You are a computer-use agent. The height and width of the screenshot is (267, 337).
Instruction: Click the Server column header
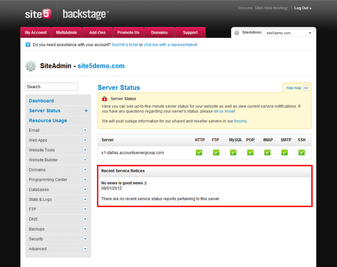[x=108, y=140]
